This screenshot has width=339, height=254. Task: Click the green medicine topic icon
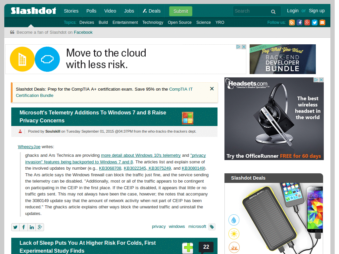tap(188, 248)
